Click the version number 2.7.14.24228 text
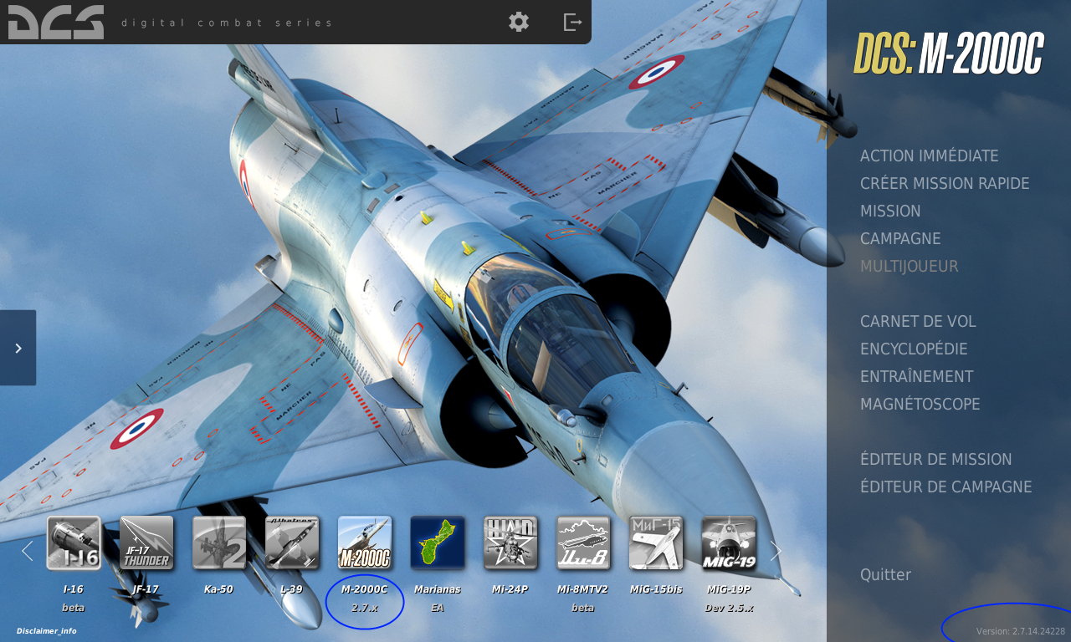Screen dimensions: 1071x642 (1021, 631)
